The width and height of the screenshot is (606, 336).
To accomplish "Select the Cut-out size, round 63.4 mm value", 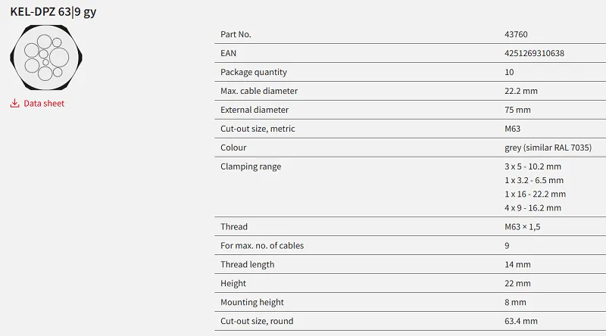I will (x=521, y=322).
